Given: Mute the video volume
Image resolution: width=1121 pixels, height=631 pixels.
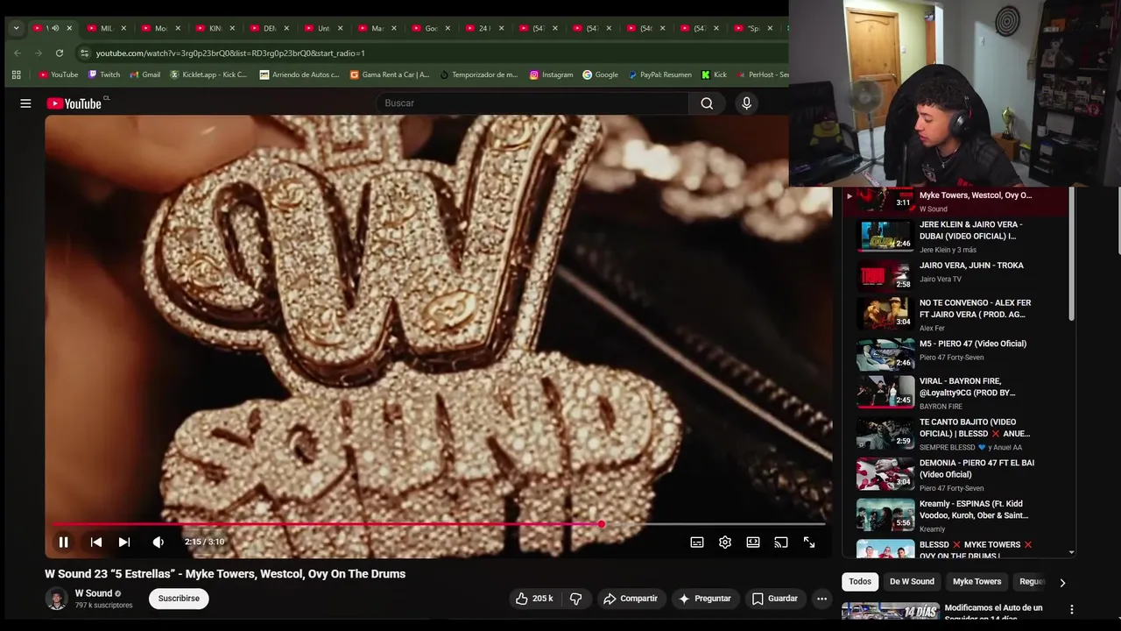Looking at the screenshot, I should pos(158,542).
